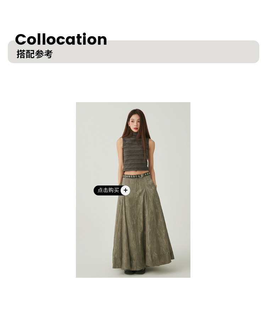Click the high neck collar of top
266x310 pixels.
134,134
